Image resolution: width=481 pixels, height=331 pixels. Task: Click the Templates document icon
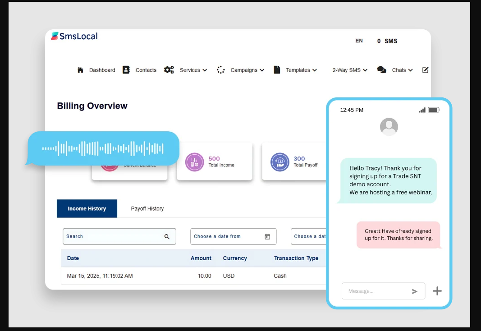[x=277, y=69]
